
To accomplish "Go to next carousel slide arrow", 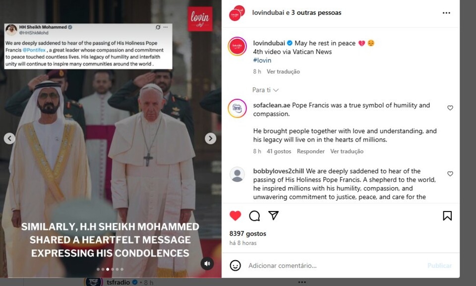I will 210,139.
